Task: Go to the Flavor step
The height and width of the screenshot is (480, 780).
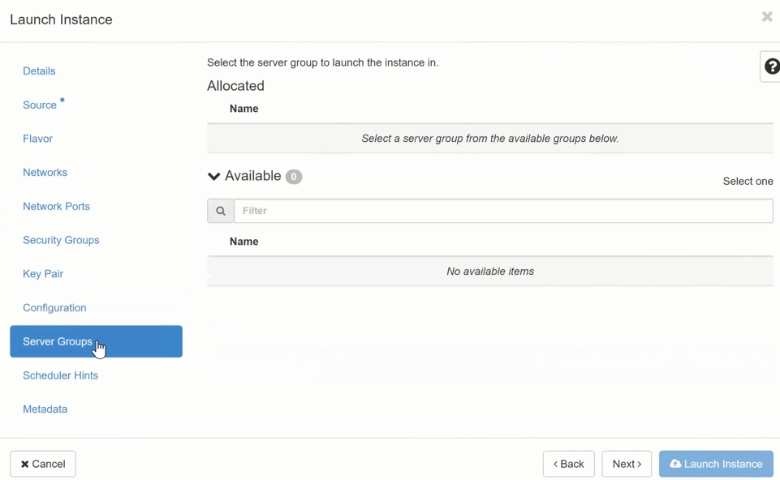Action: (x=37, y=139)
